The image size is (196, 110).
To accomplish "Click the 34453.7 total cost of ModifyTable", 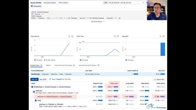I will (110, 87).
